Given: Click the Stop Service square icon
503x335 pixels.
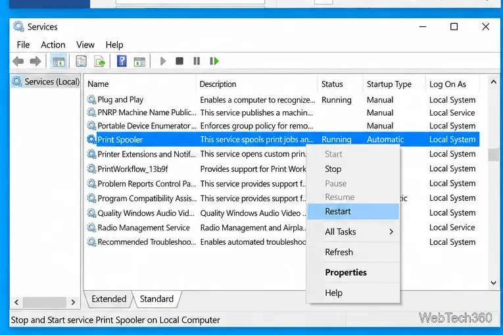Looking at the screenshot, I should 180,61.
